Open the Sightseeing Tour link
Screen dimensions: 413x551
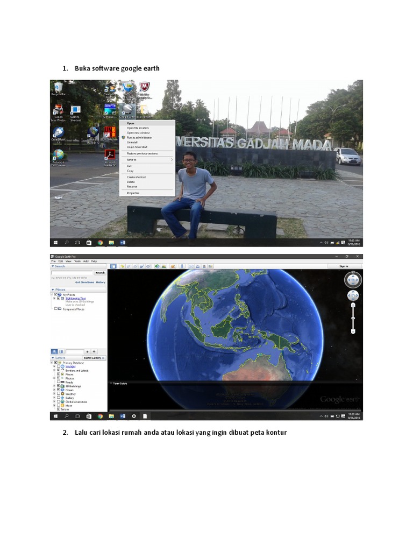[x=75, y=298]
